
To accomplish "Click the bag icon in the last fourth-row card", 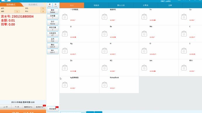I will 184,68.
